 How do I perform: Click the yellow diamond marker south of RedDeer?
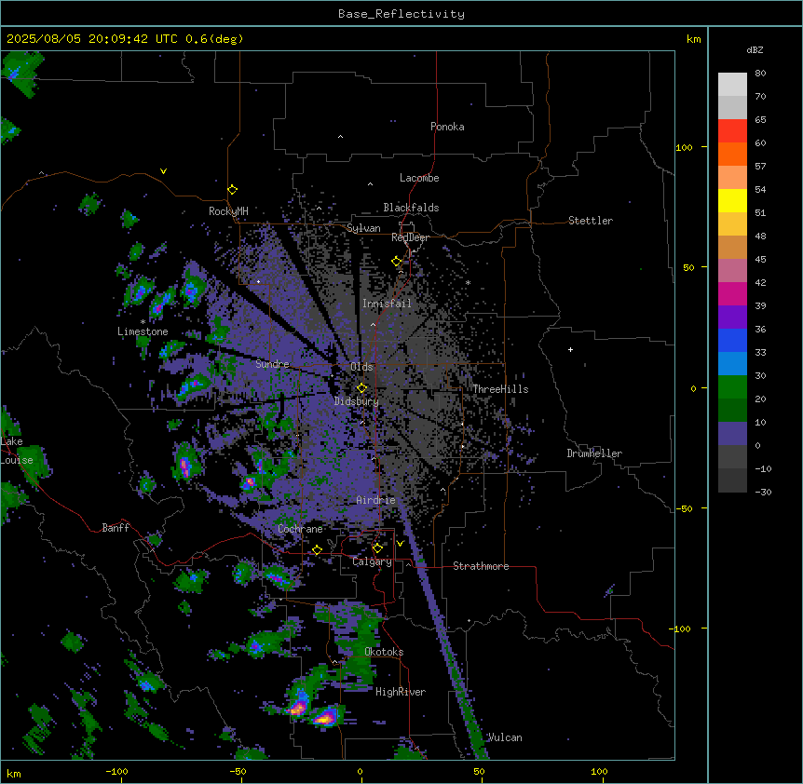click(397, 262)
